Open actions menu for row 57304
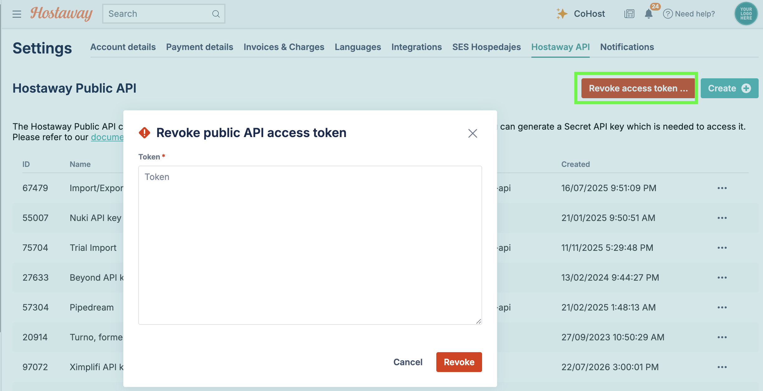This screenshot has height=391, width=763. [x=722, y=307]
